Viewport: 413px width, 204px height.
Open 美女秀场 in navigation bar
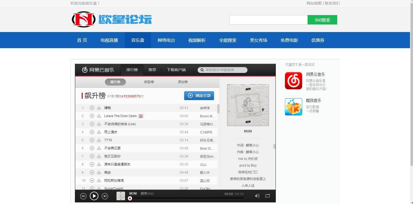pyautogui.click(x=259, y=40)
